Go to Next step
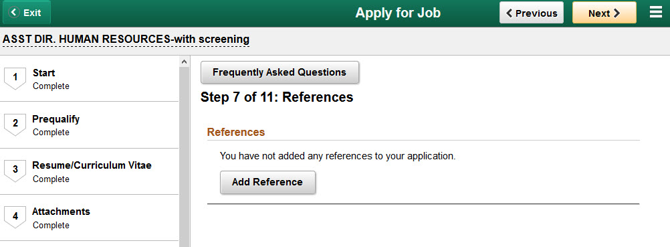Image resolution: width=670 pixels, height=247 pixels. point(604,13)
